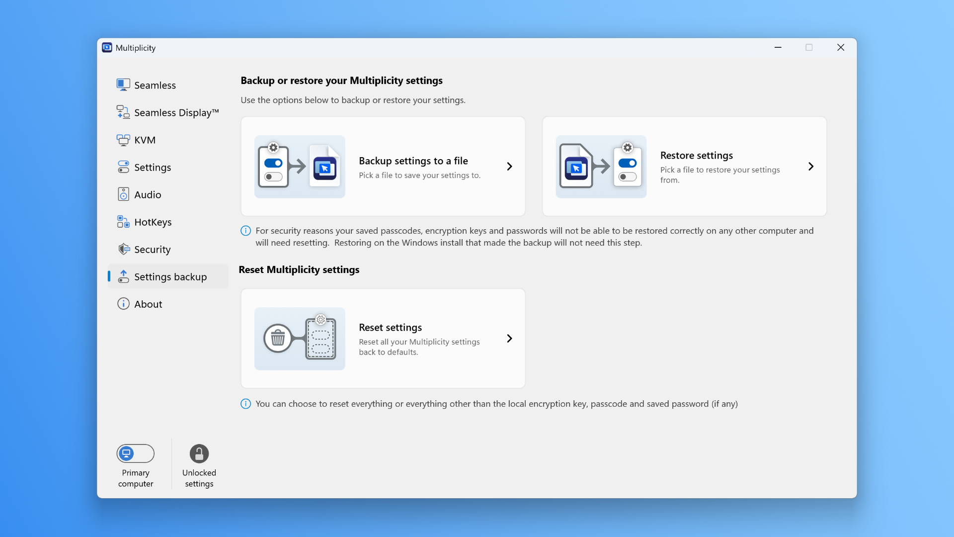Click the Unlocked settings padlock icon
This screenshot has height=537, width=954.
click(199, 453)
